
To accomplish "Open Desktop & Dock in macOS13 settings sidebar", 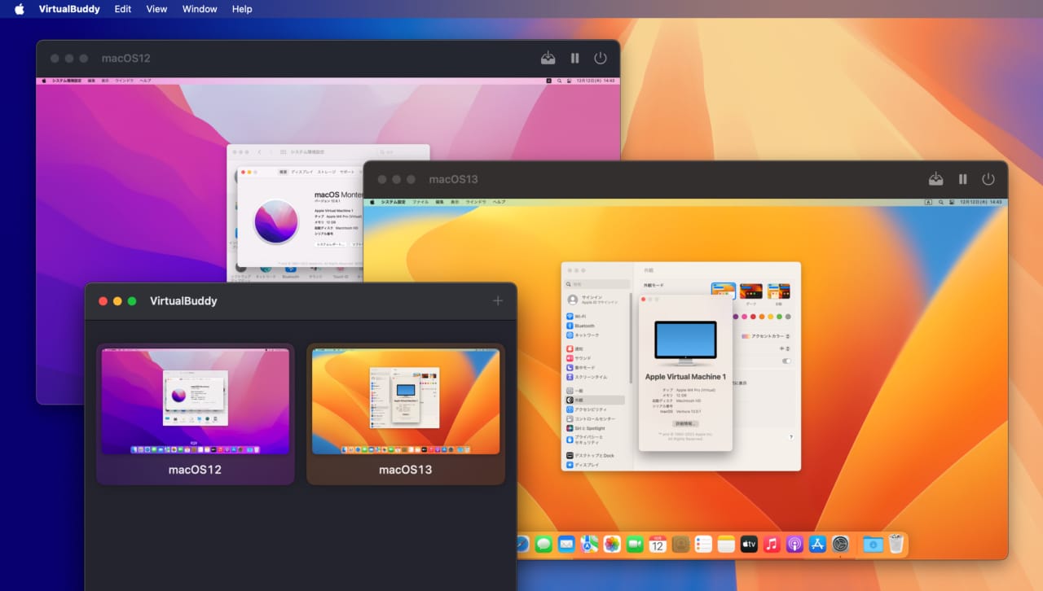I will click(594, 455).
